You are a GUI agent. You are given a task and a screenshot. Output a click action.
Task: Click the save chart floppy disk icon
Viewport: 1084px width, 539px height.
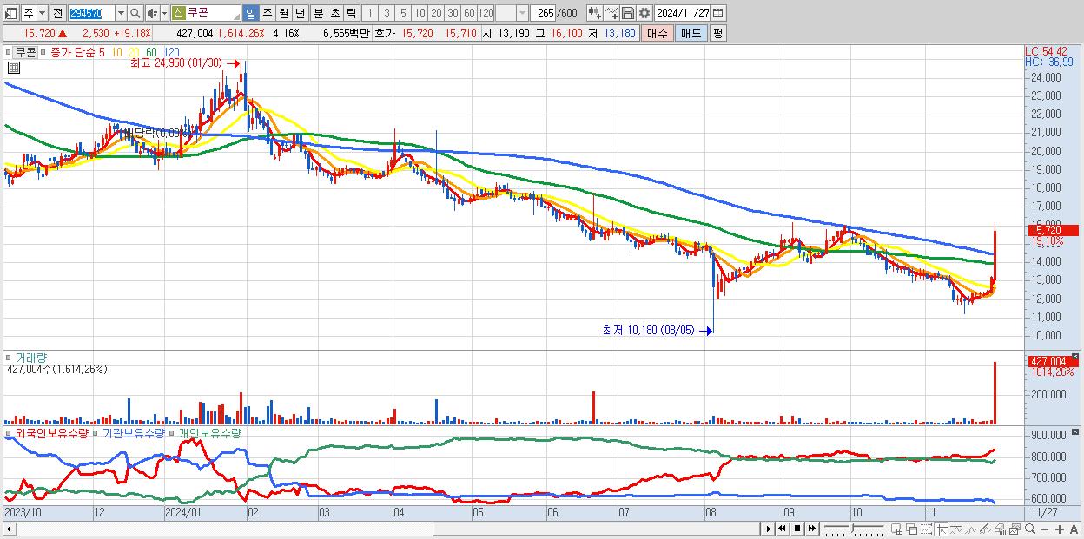coord(628,13)
